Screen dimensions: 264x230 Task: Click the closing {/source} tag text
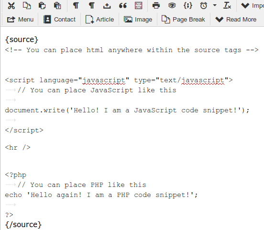click(23, 225)
